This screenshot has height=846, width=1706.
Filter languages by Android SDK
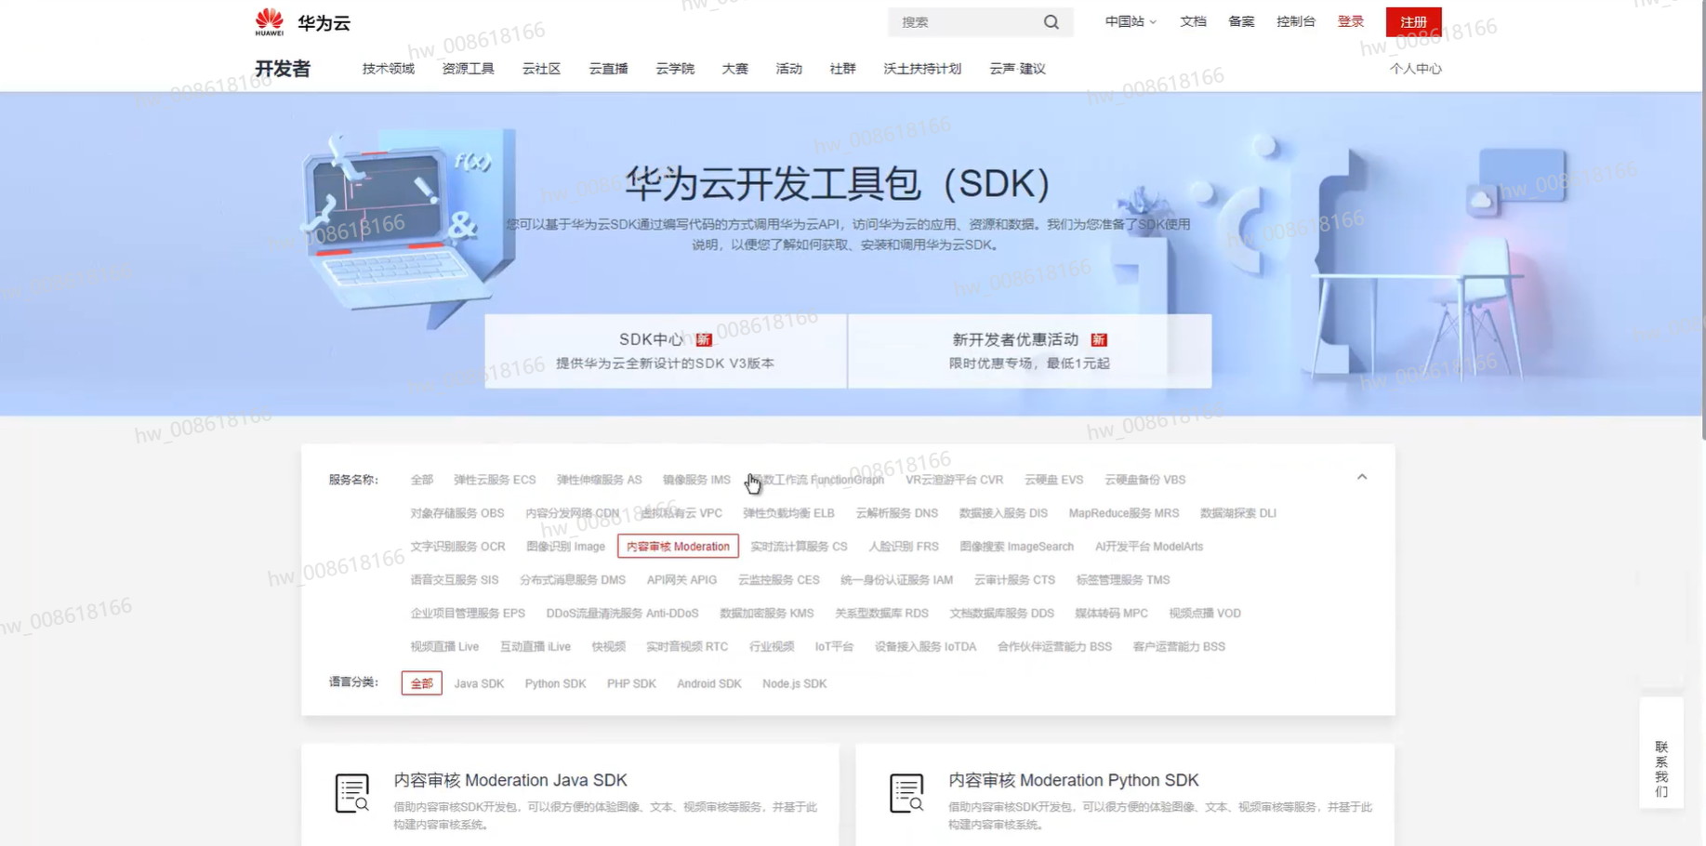click(x=708, y=683)
